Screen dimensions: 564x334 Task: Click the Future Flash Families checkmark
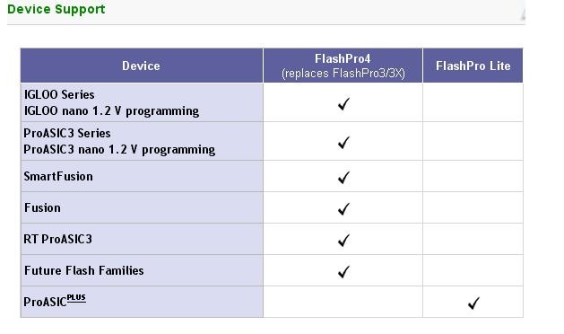point(343,271)
